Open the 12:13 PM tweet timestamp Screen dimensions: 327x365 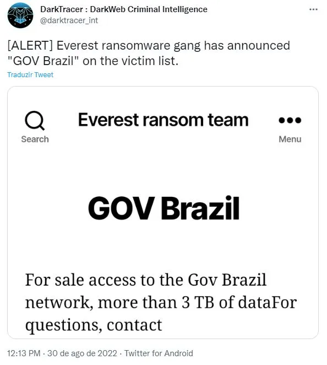coord(24,353)
